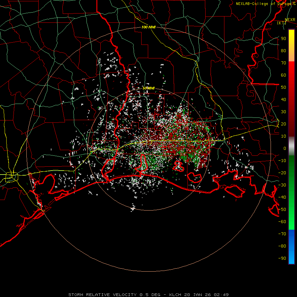The image size is (297, 297).
Task: Click the -10 value on the velocity scale
Action: coord(282,161)
